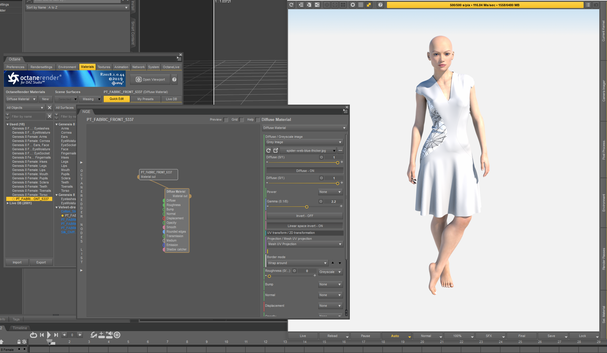This screenshot has width=607, height=353.
Task: Collapse the Used (18) tree group
Action: click(8, 124)
